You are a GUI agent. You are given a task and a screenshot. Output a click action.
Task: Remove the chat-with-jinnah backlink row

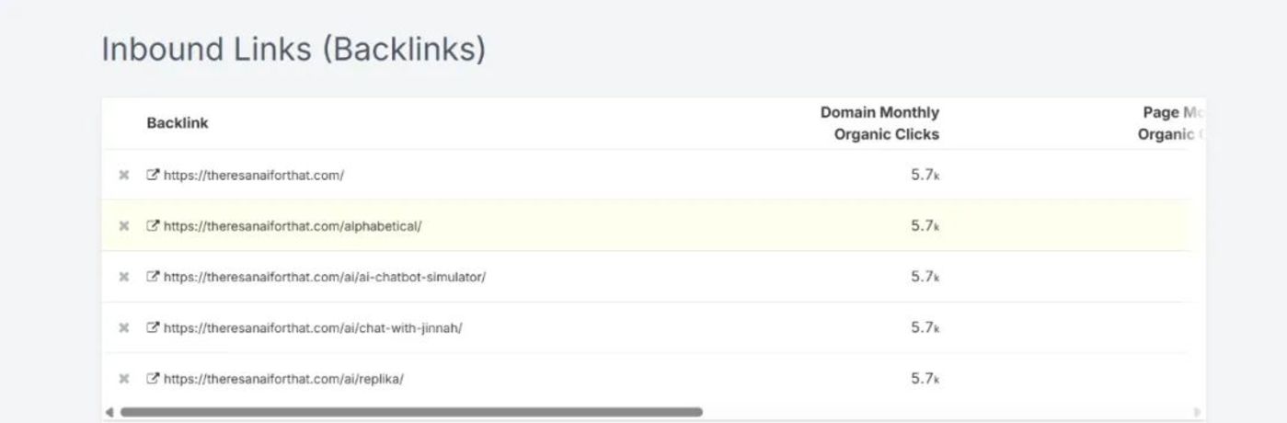point(123,327)
